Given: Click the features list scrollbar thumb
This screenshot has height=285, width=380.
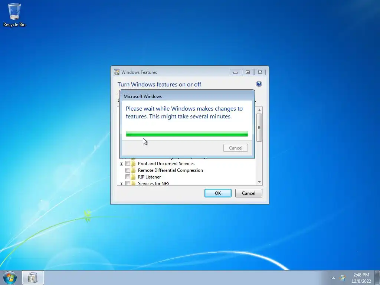Looking at the screenshot, I should [259, 128].
